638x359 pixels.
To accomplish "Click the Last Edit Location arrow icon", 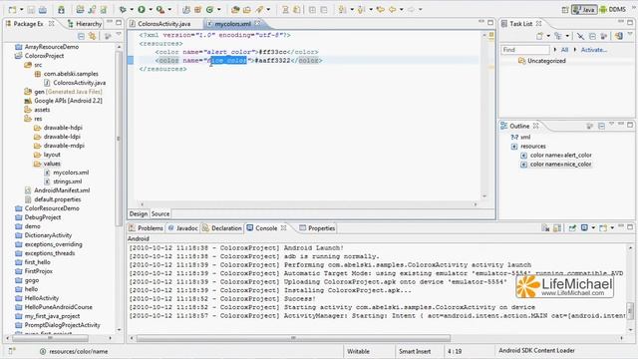I will click(381, 9).
